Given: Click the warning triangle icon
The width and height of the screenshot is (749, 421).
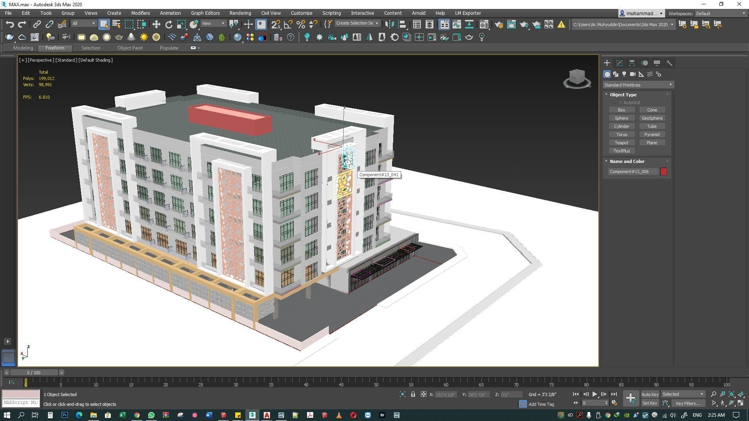Looking at the screenshot, I should point(561,25).
